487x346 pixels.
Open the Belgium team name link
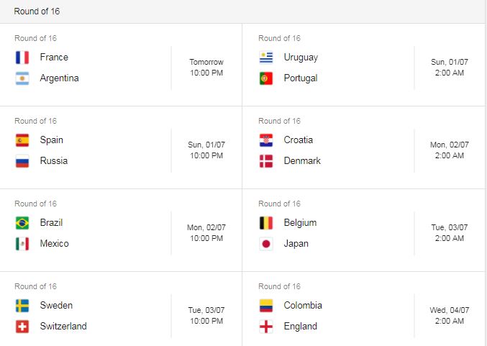click(x=300, y=223)
